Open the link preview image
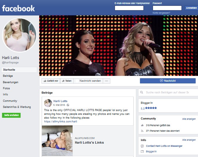198x157 pixels. tap(57, 141)
